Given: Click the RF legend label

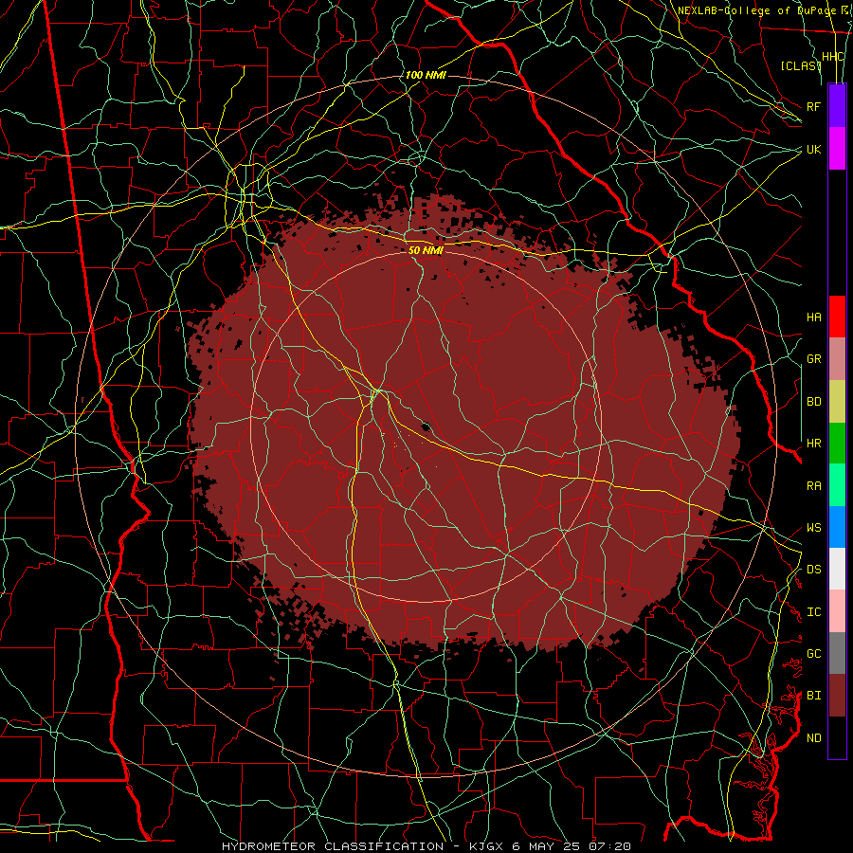Looking at the screenshot, I should coord(813,106).
